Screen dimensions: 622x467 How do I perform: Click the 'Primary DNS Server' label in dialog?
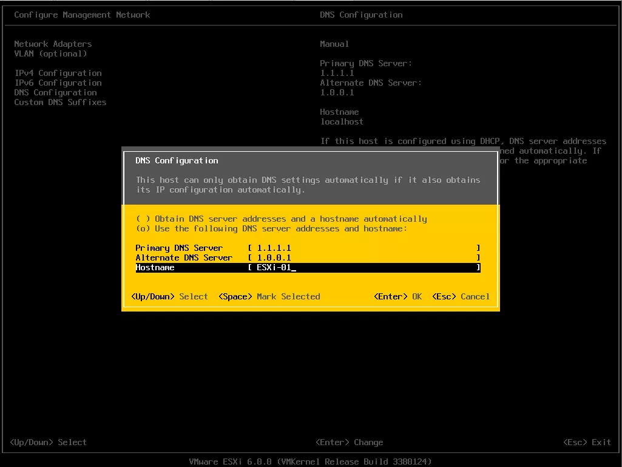click(x=179, y=248)
